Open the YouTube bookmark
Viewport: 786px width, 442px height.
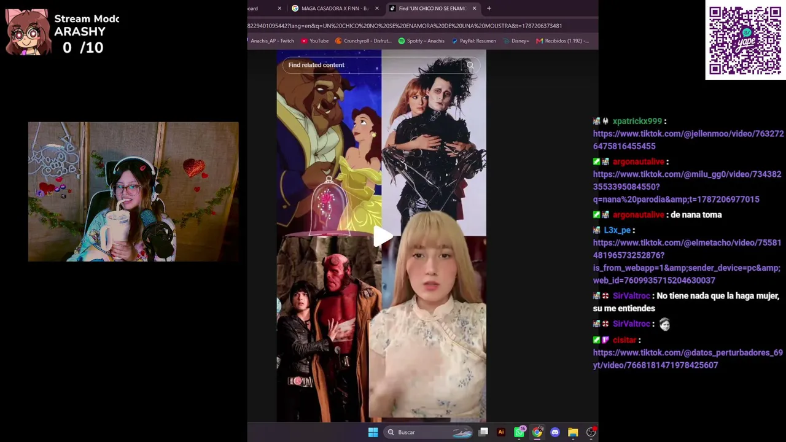315,41
